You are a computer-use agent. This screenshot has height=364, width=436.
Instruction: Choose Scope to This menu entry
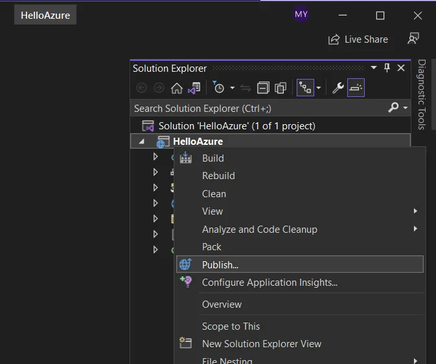point(300,327)
